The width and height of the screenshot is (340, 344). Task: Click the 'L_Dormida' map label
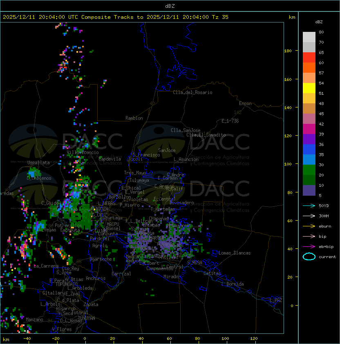pyautogui.click(x=233, y=284)
